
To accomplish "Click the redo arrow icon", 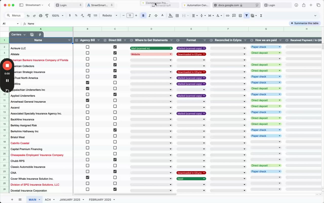I will [x=34, y=16].
